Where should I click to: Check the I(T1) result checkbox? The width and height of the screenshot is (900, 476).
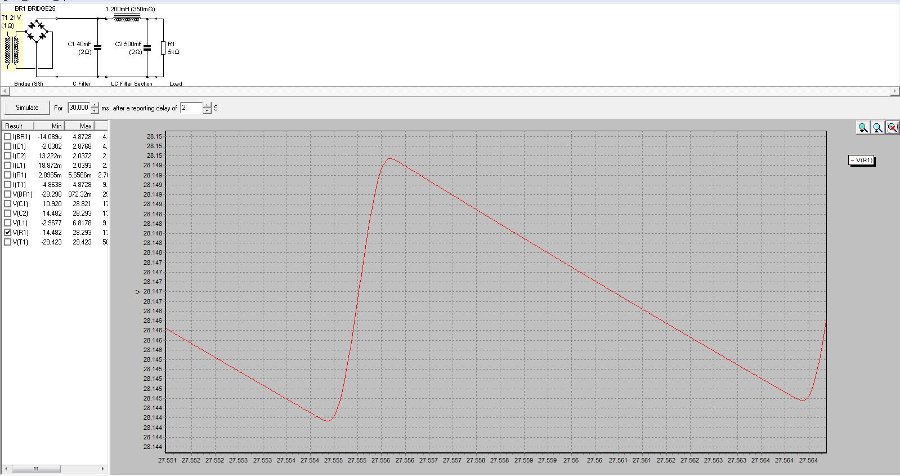7,184
